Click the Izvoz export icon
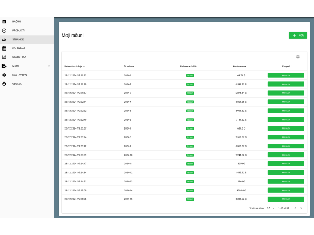Screen dimensions: 314x235 coord(4,66)
